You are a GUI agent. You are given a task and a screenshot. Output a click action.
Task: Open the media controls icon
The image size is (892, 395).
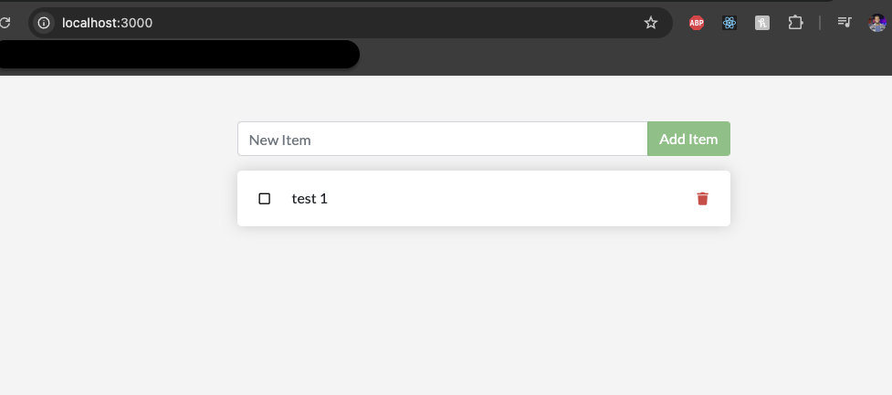[845, 22]
